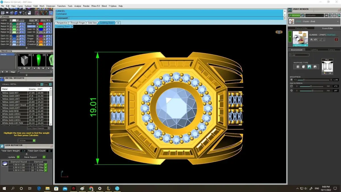Open the Lighting tab in the scene editor

(314, 50)
